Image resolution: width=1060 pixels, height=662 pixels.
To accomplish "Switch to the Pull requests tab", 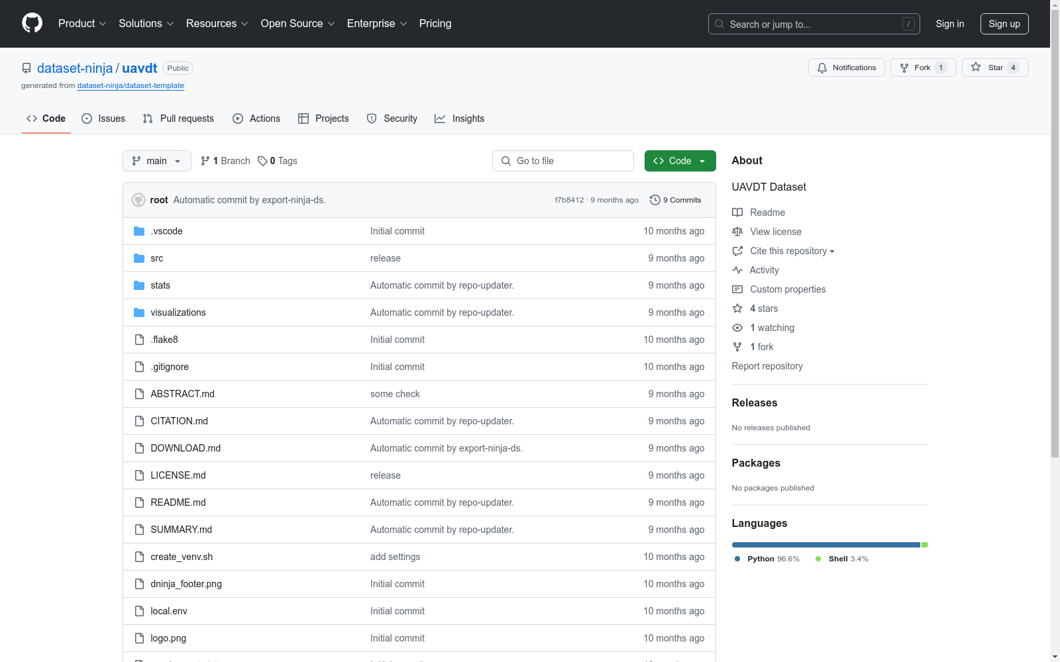I will pyautogui.click(x=178, y=118).
